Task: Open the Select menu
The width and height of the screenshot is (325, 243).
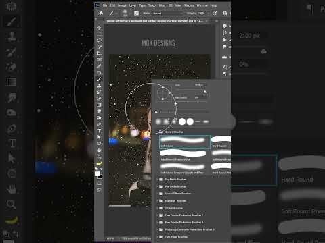Action: pos(152,5)
